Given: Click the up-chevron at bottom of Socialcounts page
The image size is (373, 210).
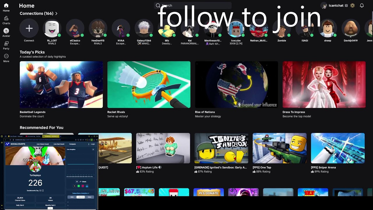Looking at the screenshot, I should (x=50, y=208).
